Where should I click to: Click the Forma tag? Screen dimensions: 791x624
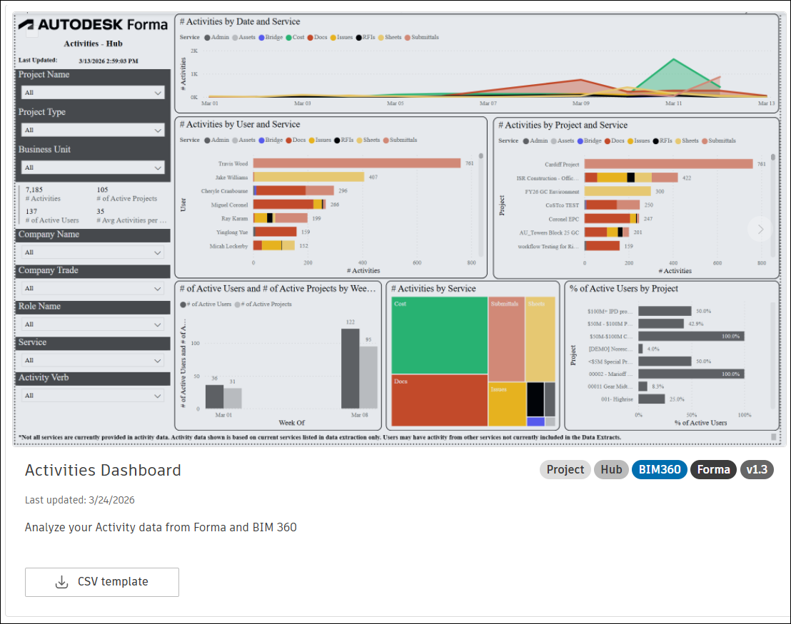pyautogui.click(x=713, y=470)
